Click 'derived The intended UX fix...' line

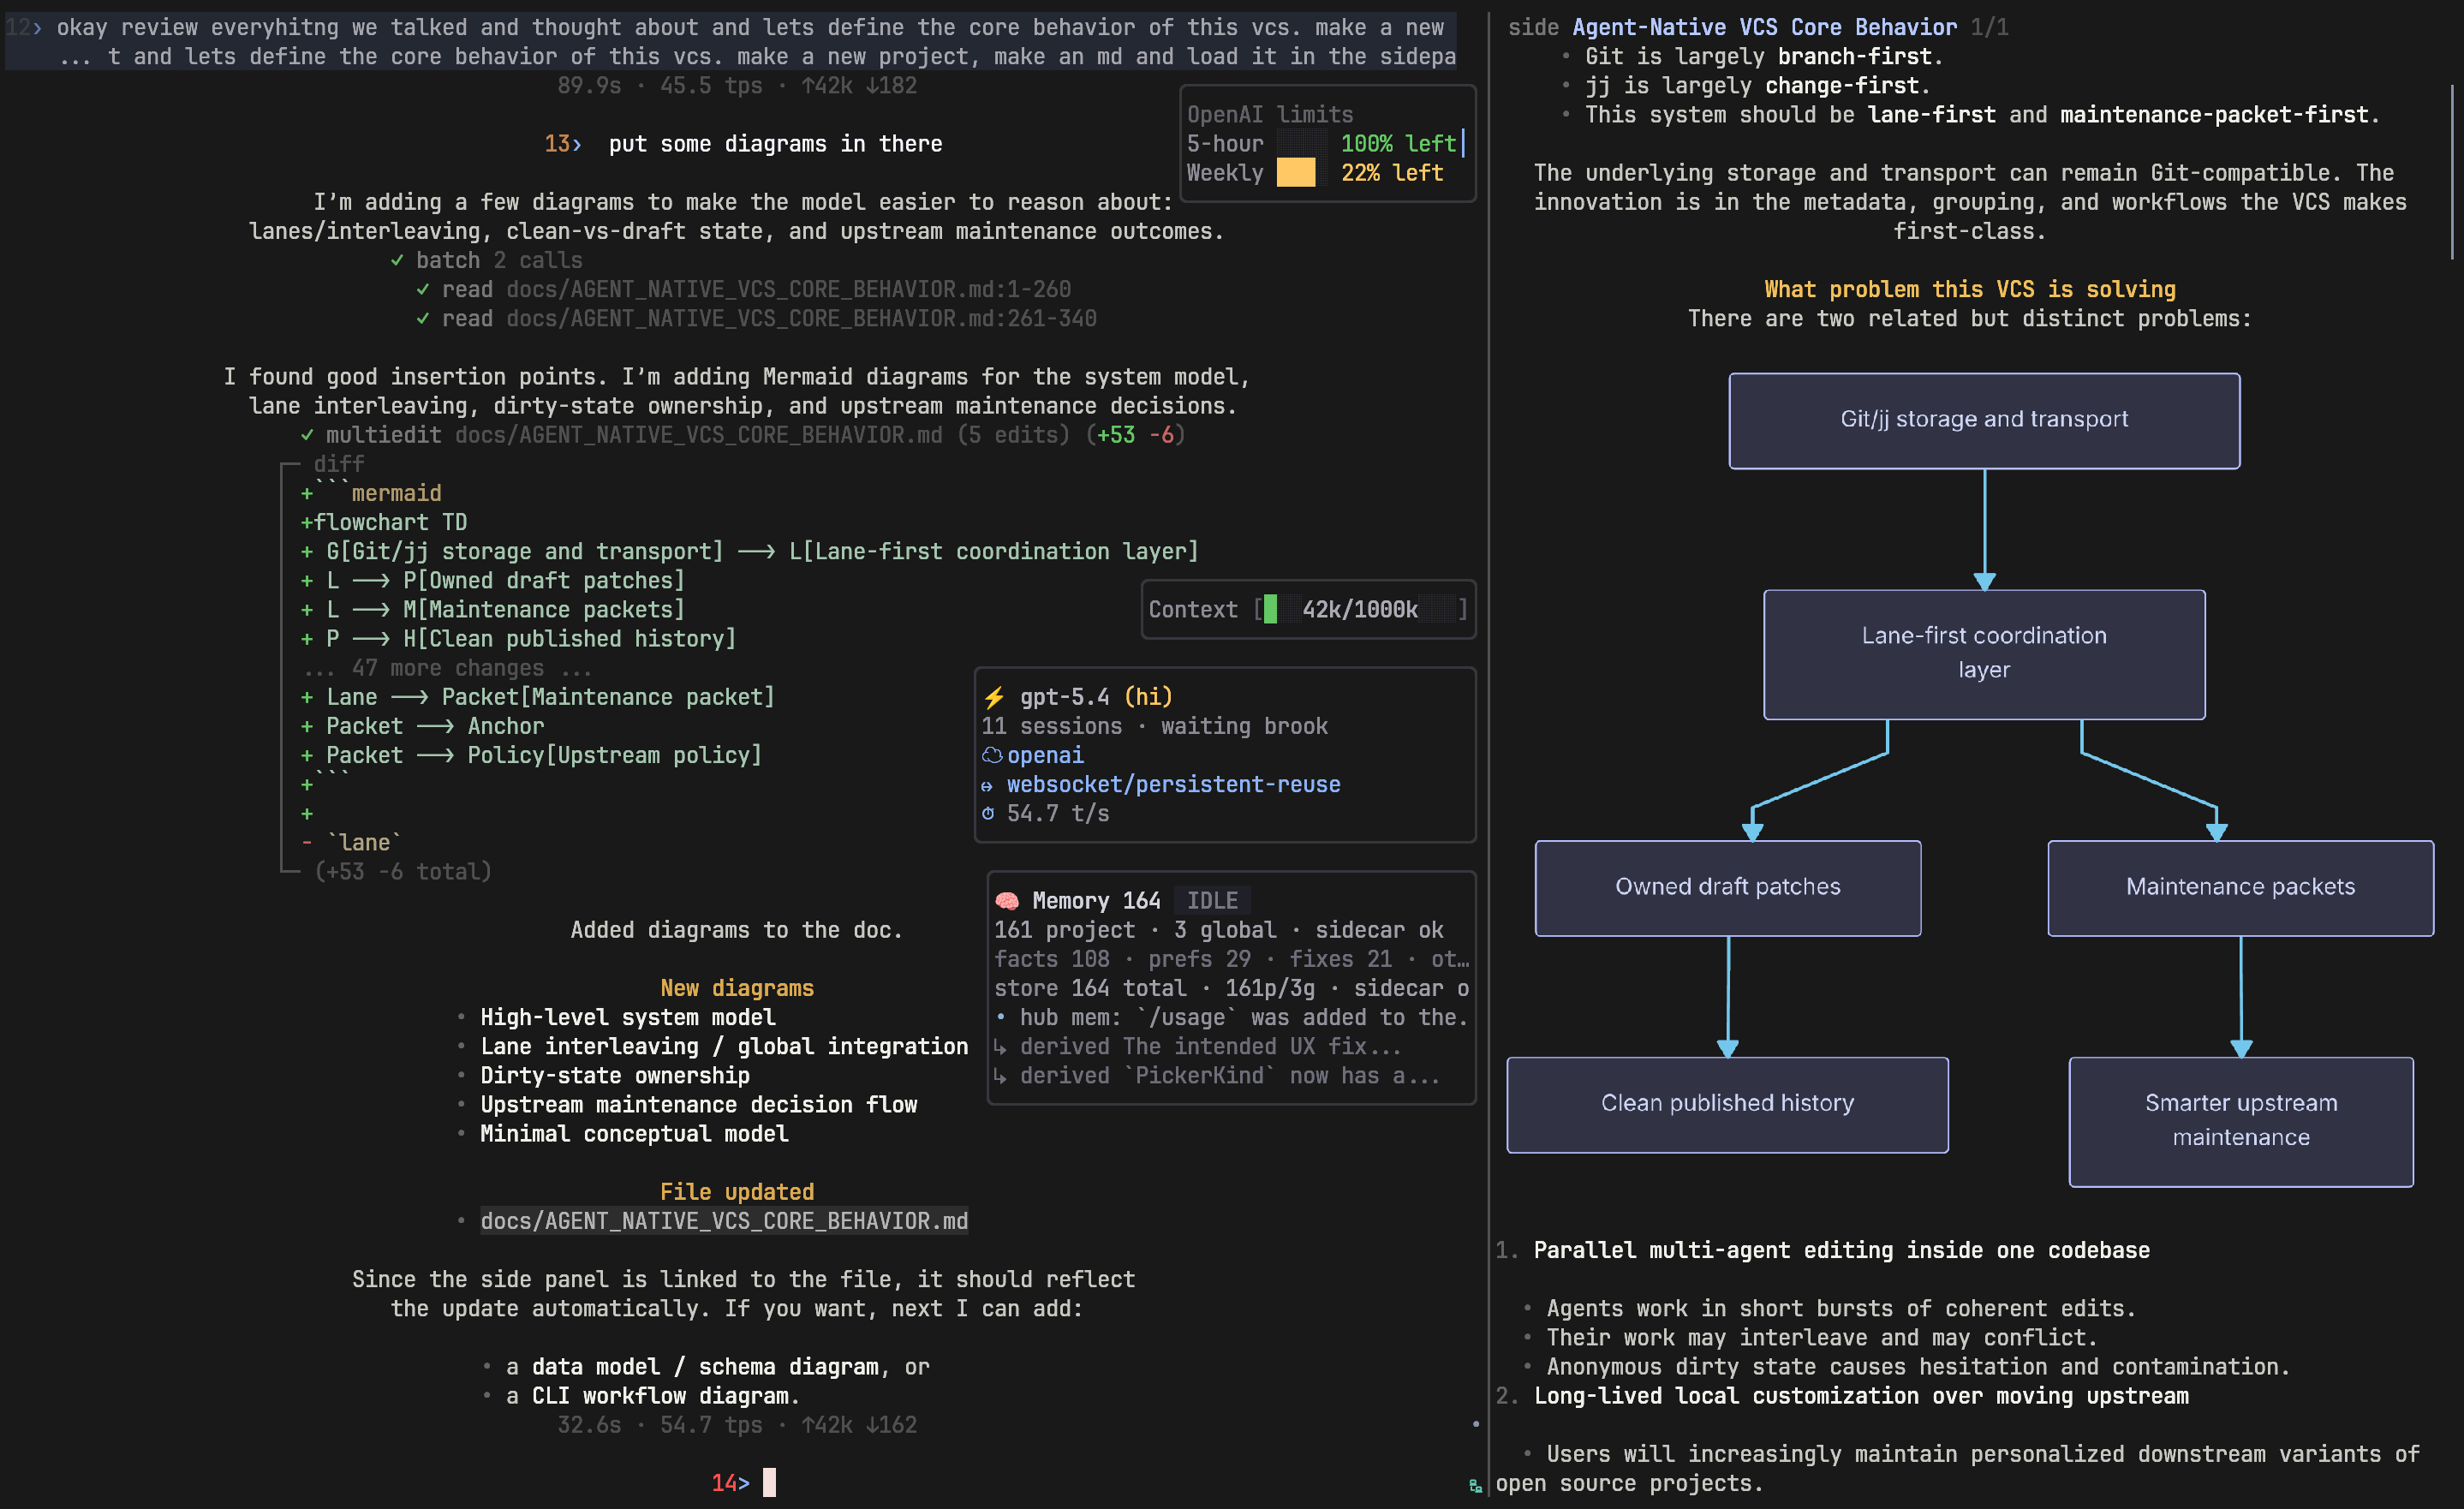(x=1210, y=1046)
